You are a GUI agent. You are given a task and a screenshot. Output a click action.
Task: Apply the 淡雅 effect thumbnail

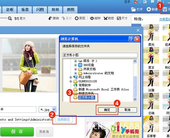point(151,78)
